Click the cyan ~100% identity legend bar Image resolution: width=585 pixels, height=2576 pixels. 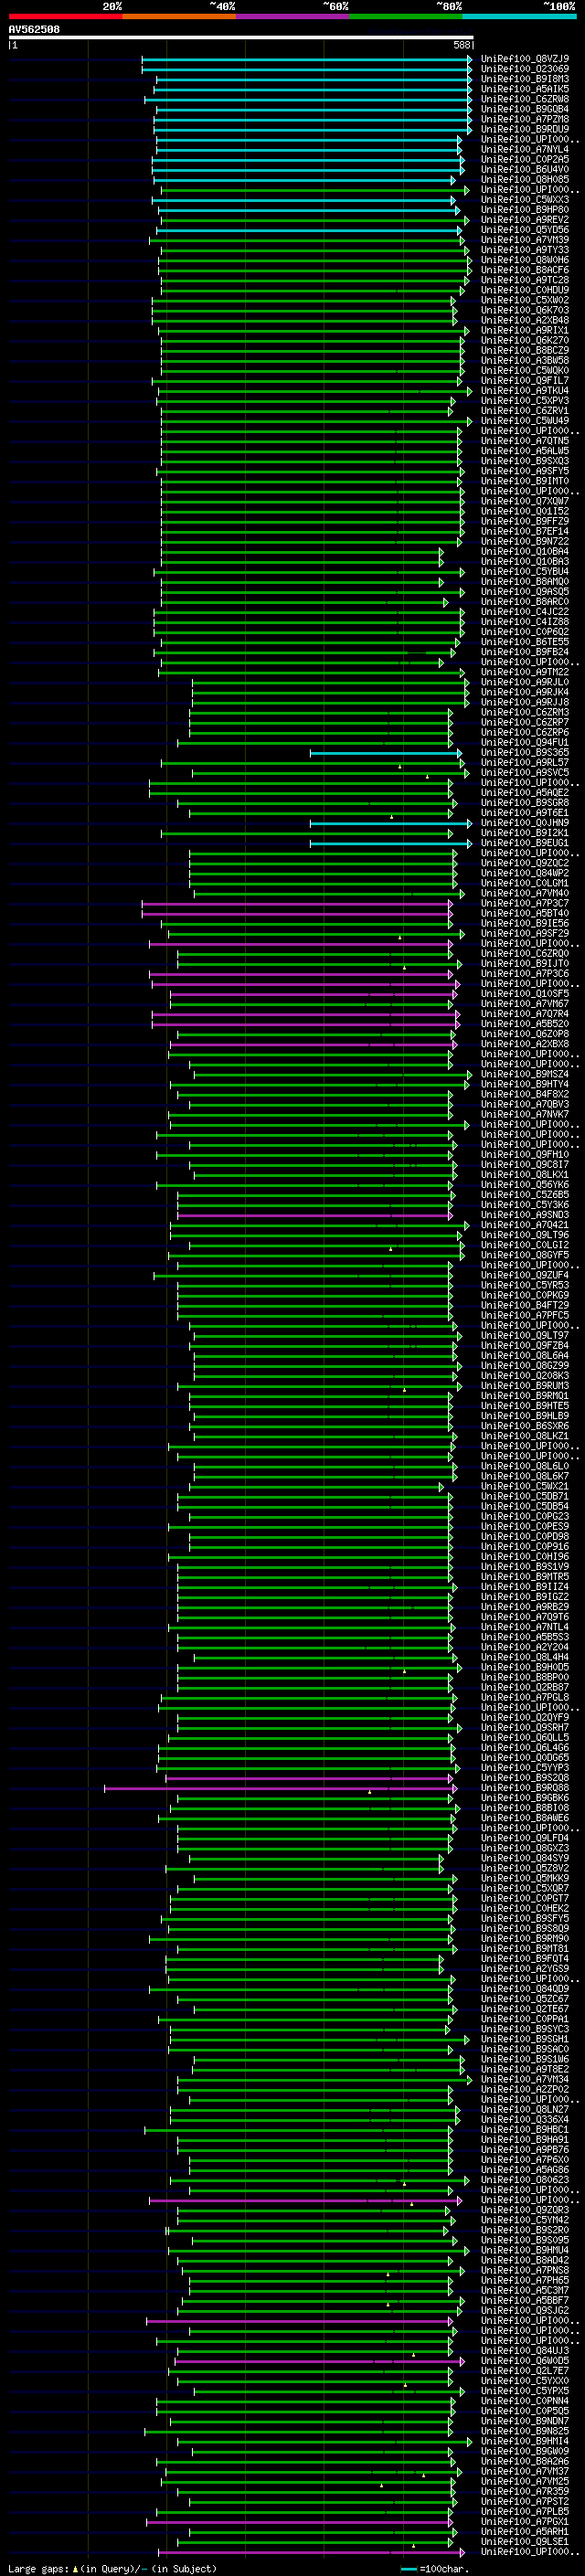pos(519,16)
